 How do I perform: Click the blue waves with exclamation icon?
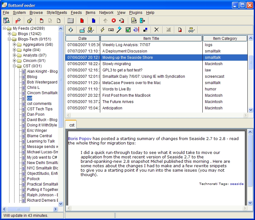tap(136, 30)
